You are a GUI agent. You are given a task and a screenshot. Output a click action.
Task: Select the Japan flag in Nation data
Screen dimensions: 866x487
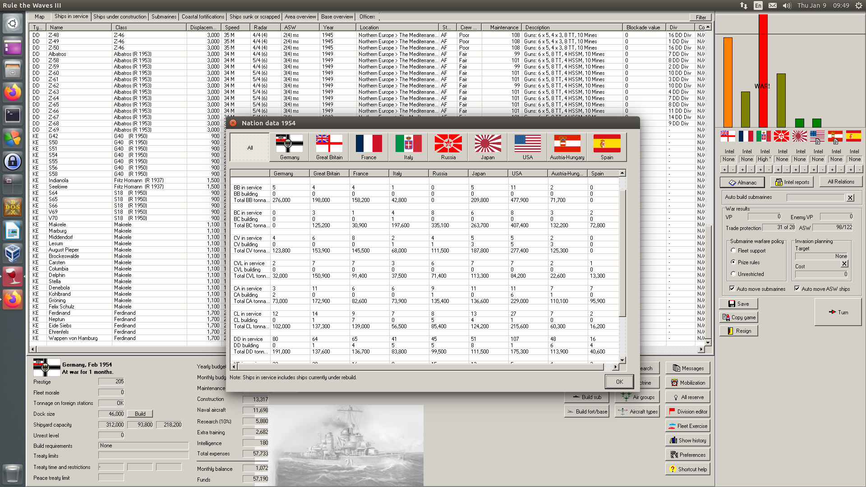pos(488,147)
